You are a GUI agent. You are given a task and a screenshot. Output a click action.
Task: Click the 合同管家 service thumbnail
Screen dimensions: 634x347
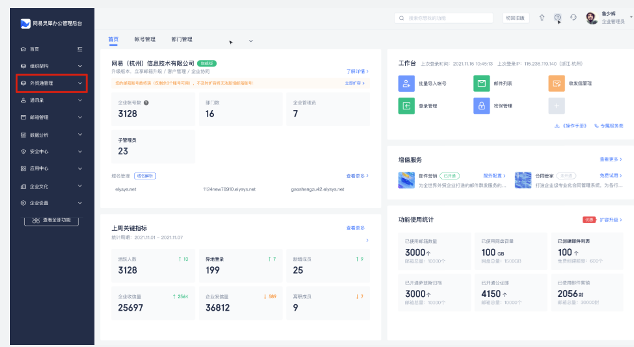pos(523,180)
